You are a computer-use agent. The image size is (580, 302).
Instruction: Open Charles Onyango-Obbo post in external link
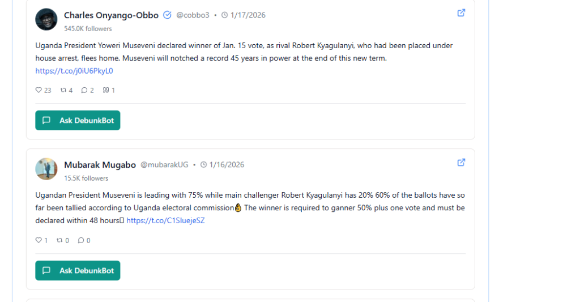click(461, 13)
